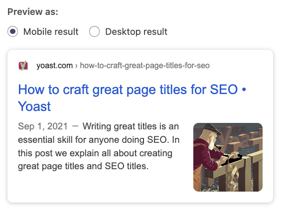Viewport: 288px width, 212px height.
Task: Click the breadcrumb chevron after yoast.com
Action: pos(76,66)
